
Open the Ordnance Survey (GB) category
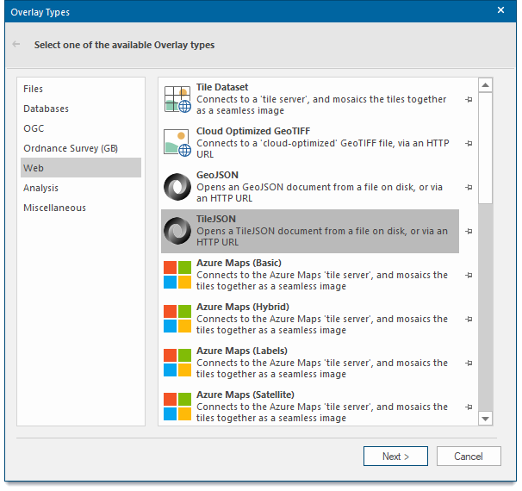(81, 148)
